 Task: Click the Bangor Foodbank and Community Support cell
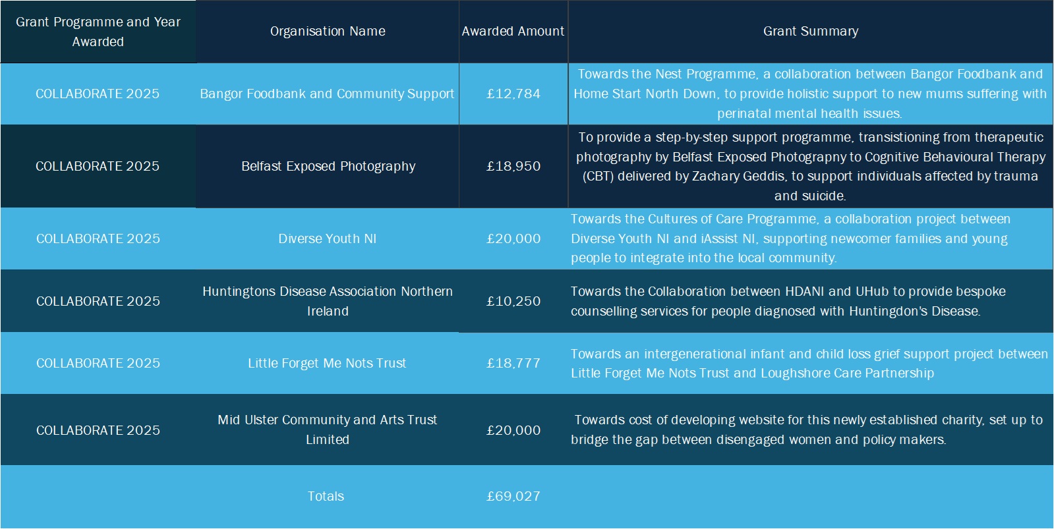(327, 94)
